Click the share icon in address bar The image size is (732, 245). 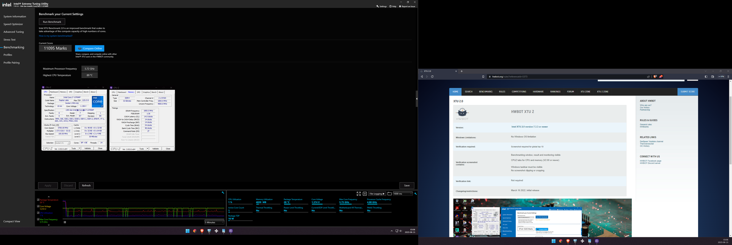[648, 76]
